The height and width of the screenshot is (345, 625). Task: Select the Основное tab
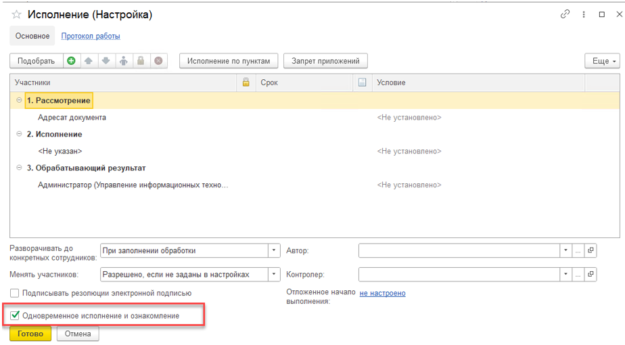click(x=32, y=36)
